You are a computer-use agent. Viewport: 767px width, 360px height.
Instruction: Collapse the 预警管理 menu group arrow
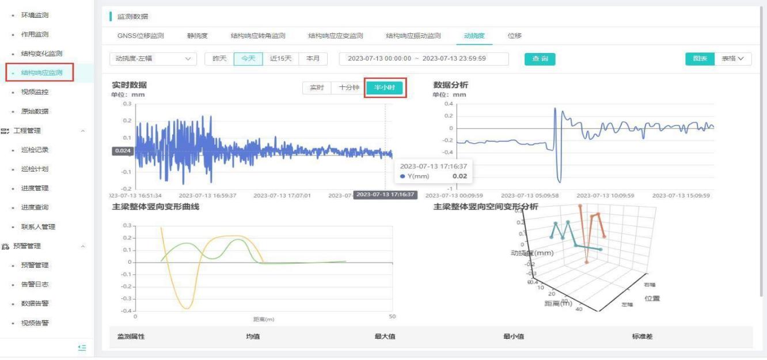(x=83, y=246)
